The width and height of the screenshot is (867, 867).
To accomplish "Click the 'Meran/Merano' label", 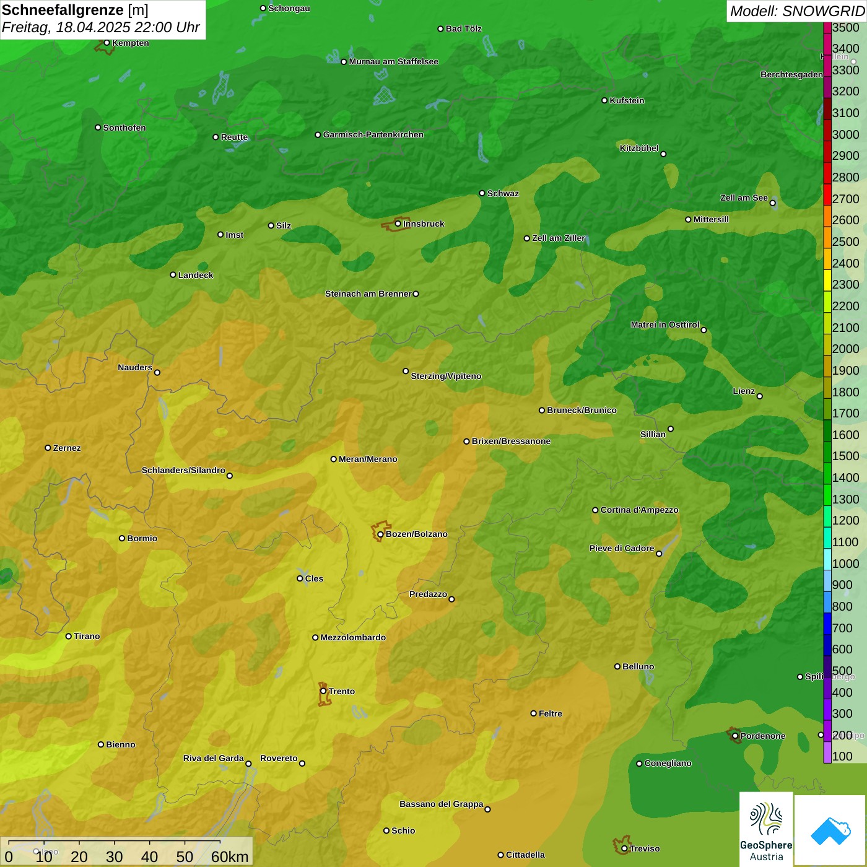I will tap(368, 459).
